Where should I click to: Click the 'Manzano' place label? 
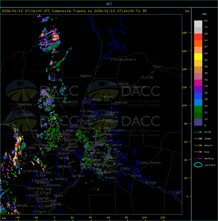click(x=22, y=205)
